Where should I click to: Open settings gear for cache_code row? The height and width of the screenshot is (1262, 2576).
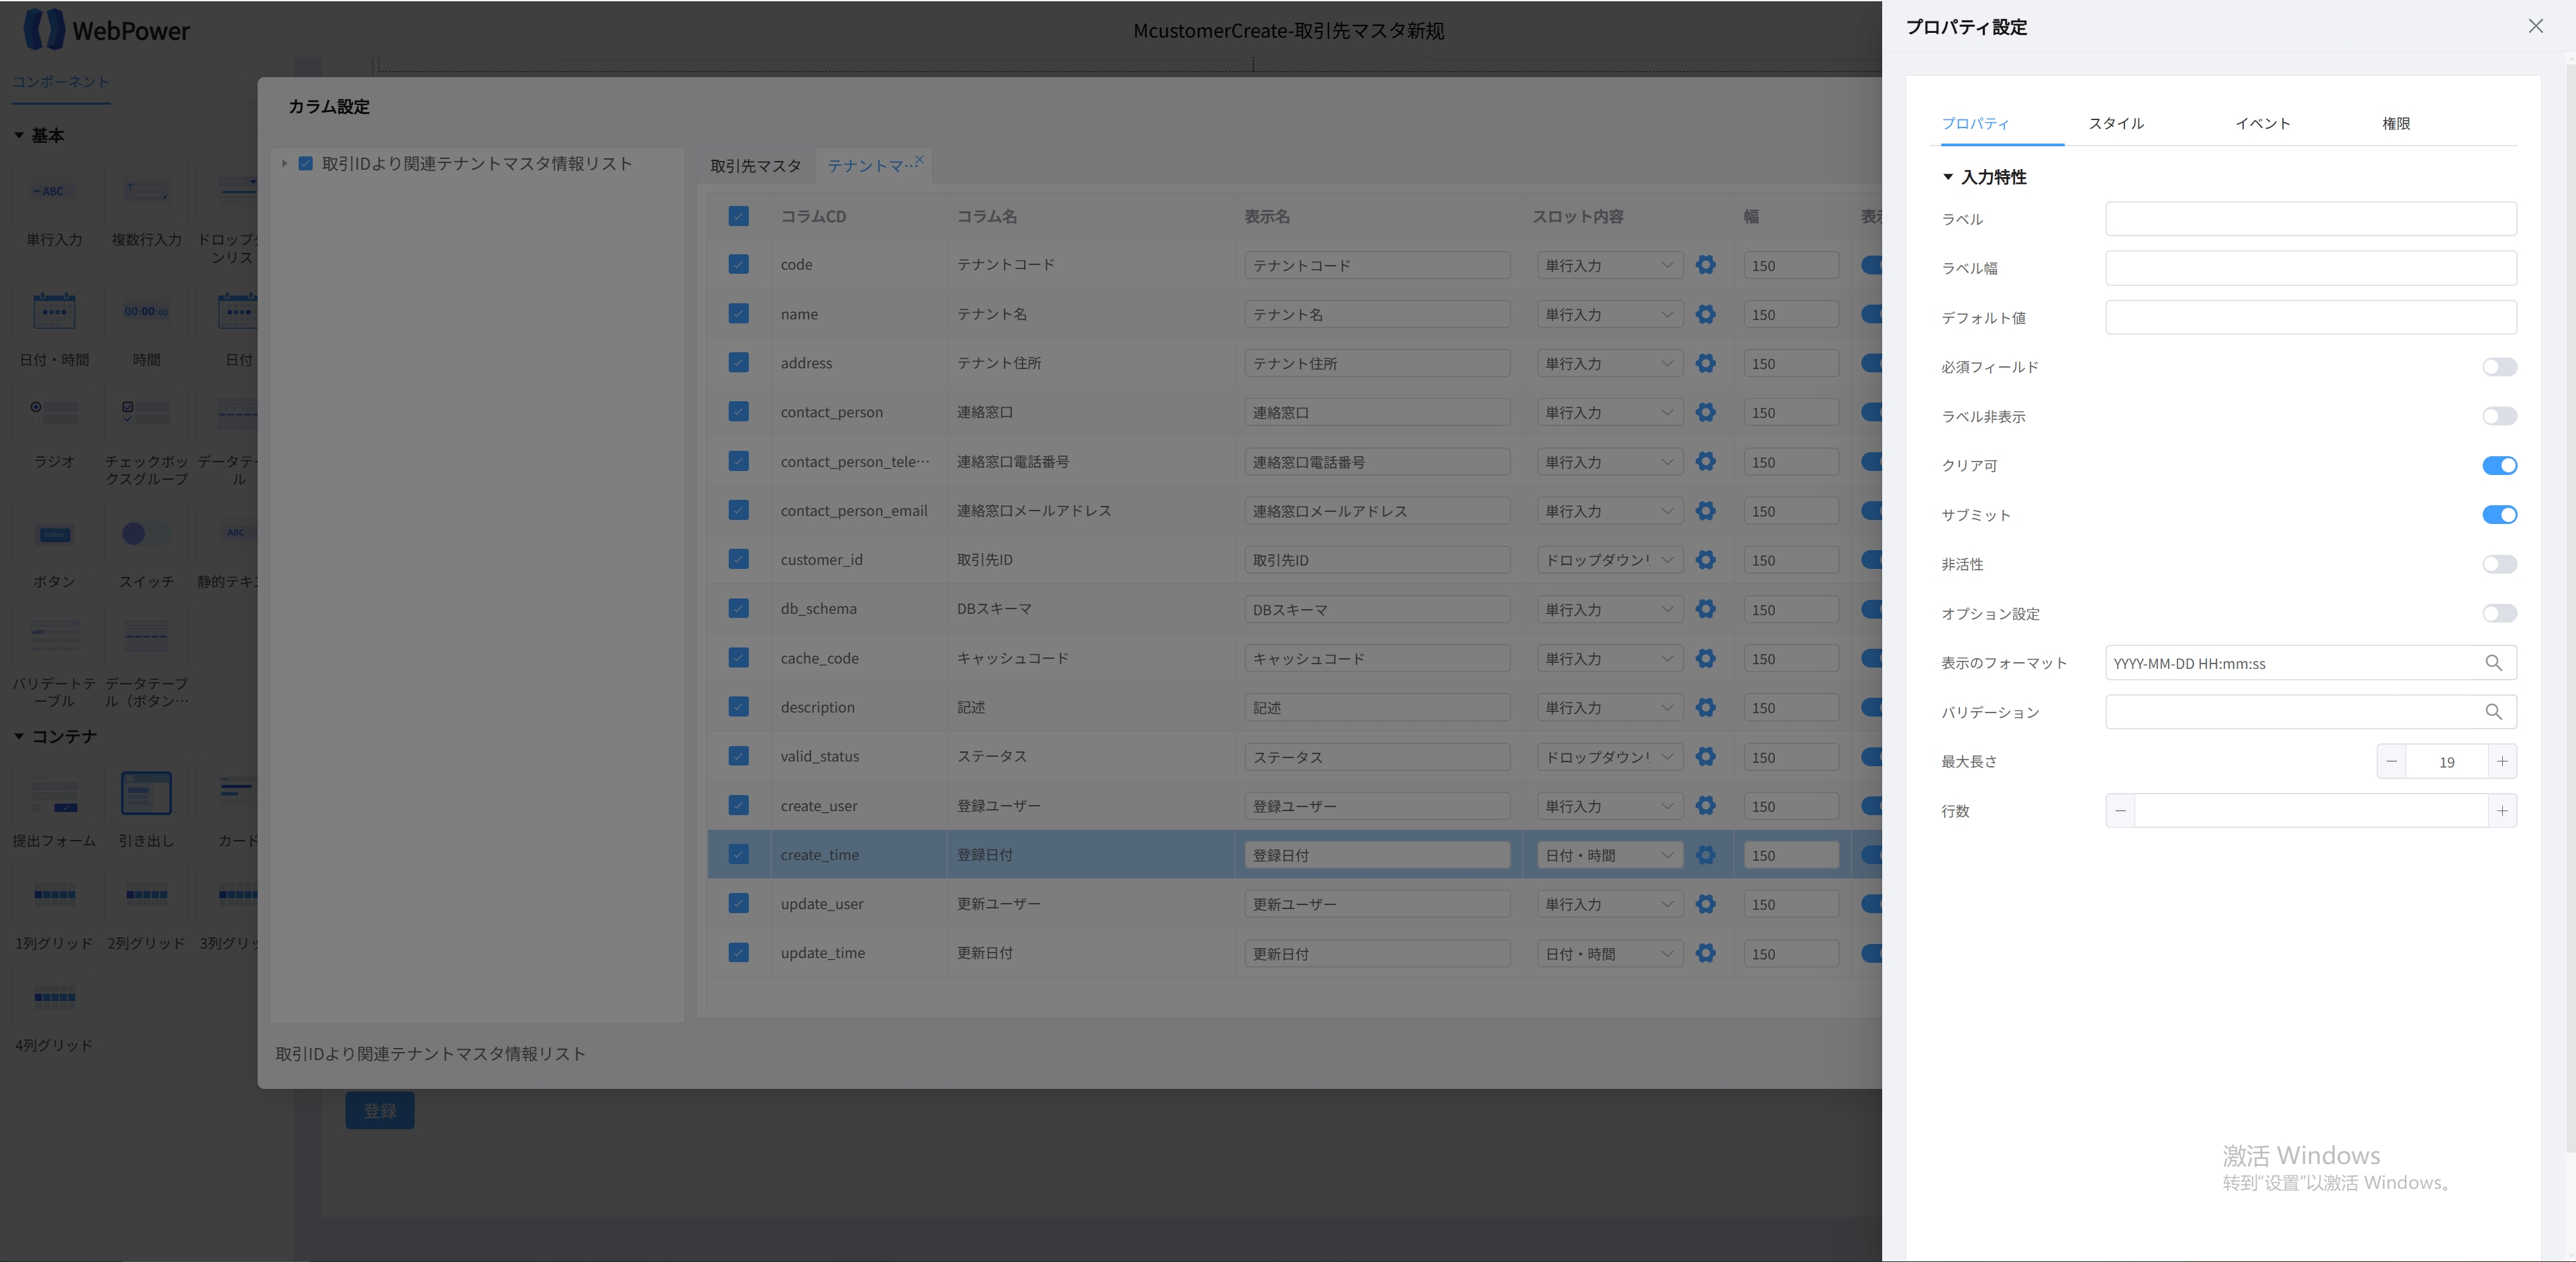pos(1706,658)
